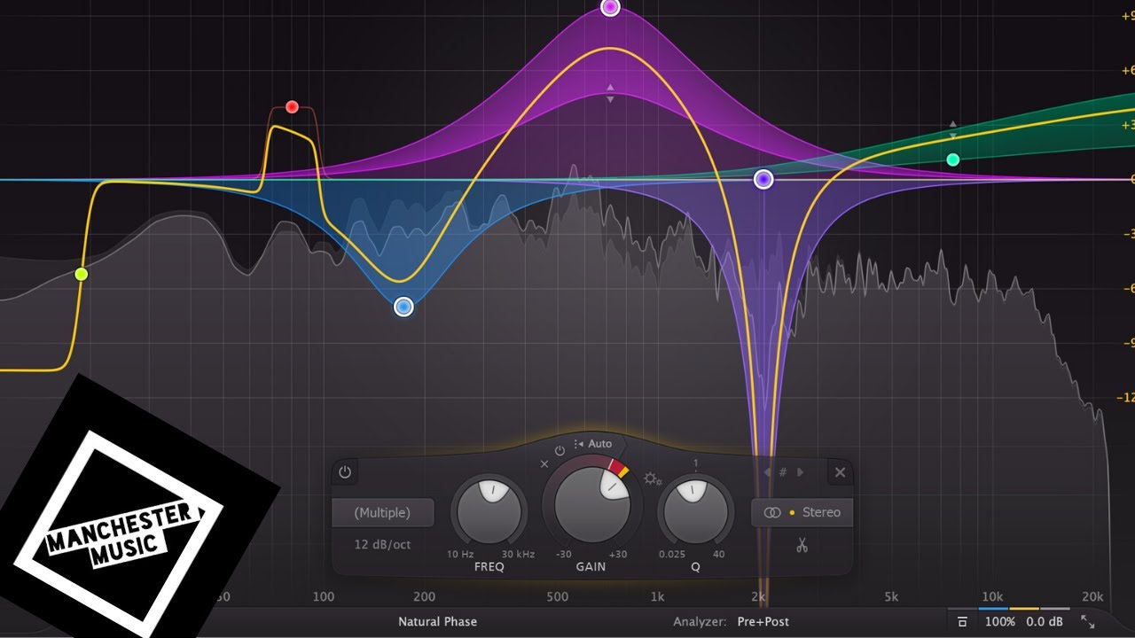Image resolution: width=1135 pixels, height=638 pixels.
Task: Click the band number # indicator
Action: [x=783, y=472]
